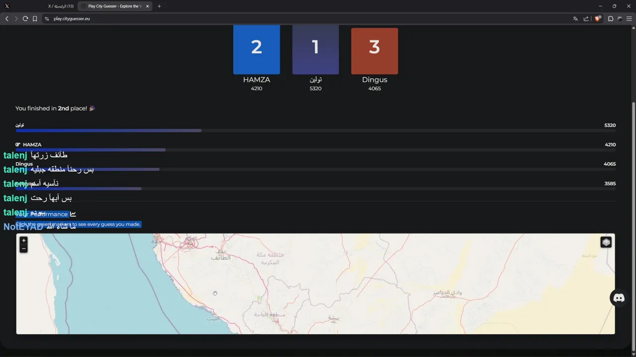Image resolution: width=636 pixels, height=357 pixels.
Task: Click the Wadi ad-Dawasir label on the map
Action: pyautogui.click(x=448, y=293)
